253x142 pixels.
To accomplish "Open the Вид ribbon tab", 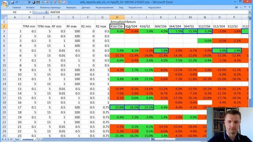I will tap(121, 7).
